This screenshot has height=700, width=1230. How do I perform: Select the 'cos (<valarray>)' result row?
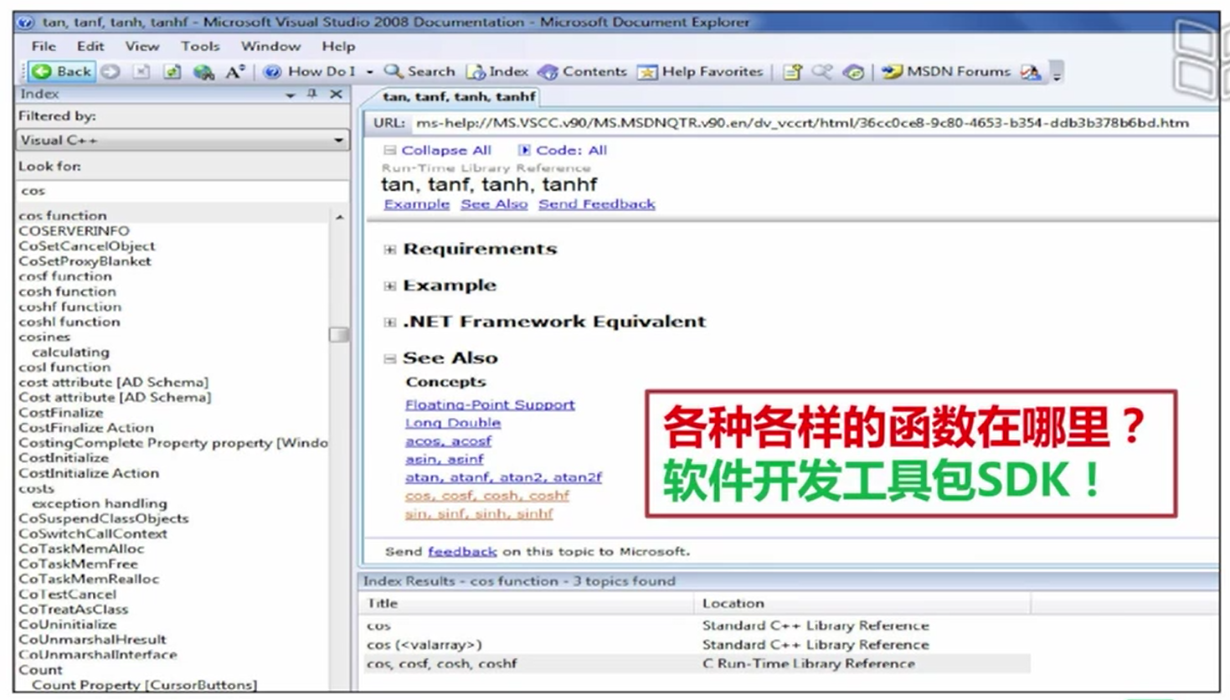click(x=696, y=645)
